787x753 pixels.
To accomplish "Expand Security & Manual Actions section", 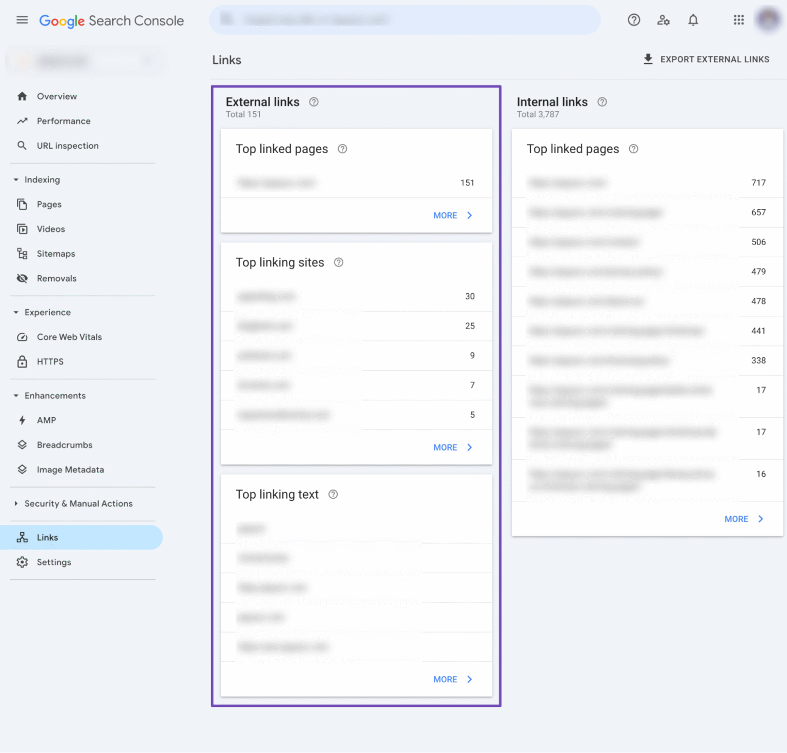I will (x=16, y=504).
